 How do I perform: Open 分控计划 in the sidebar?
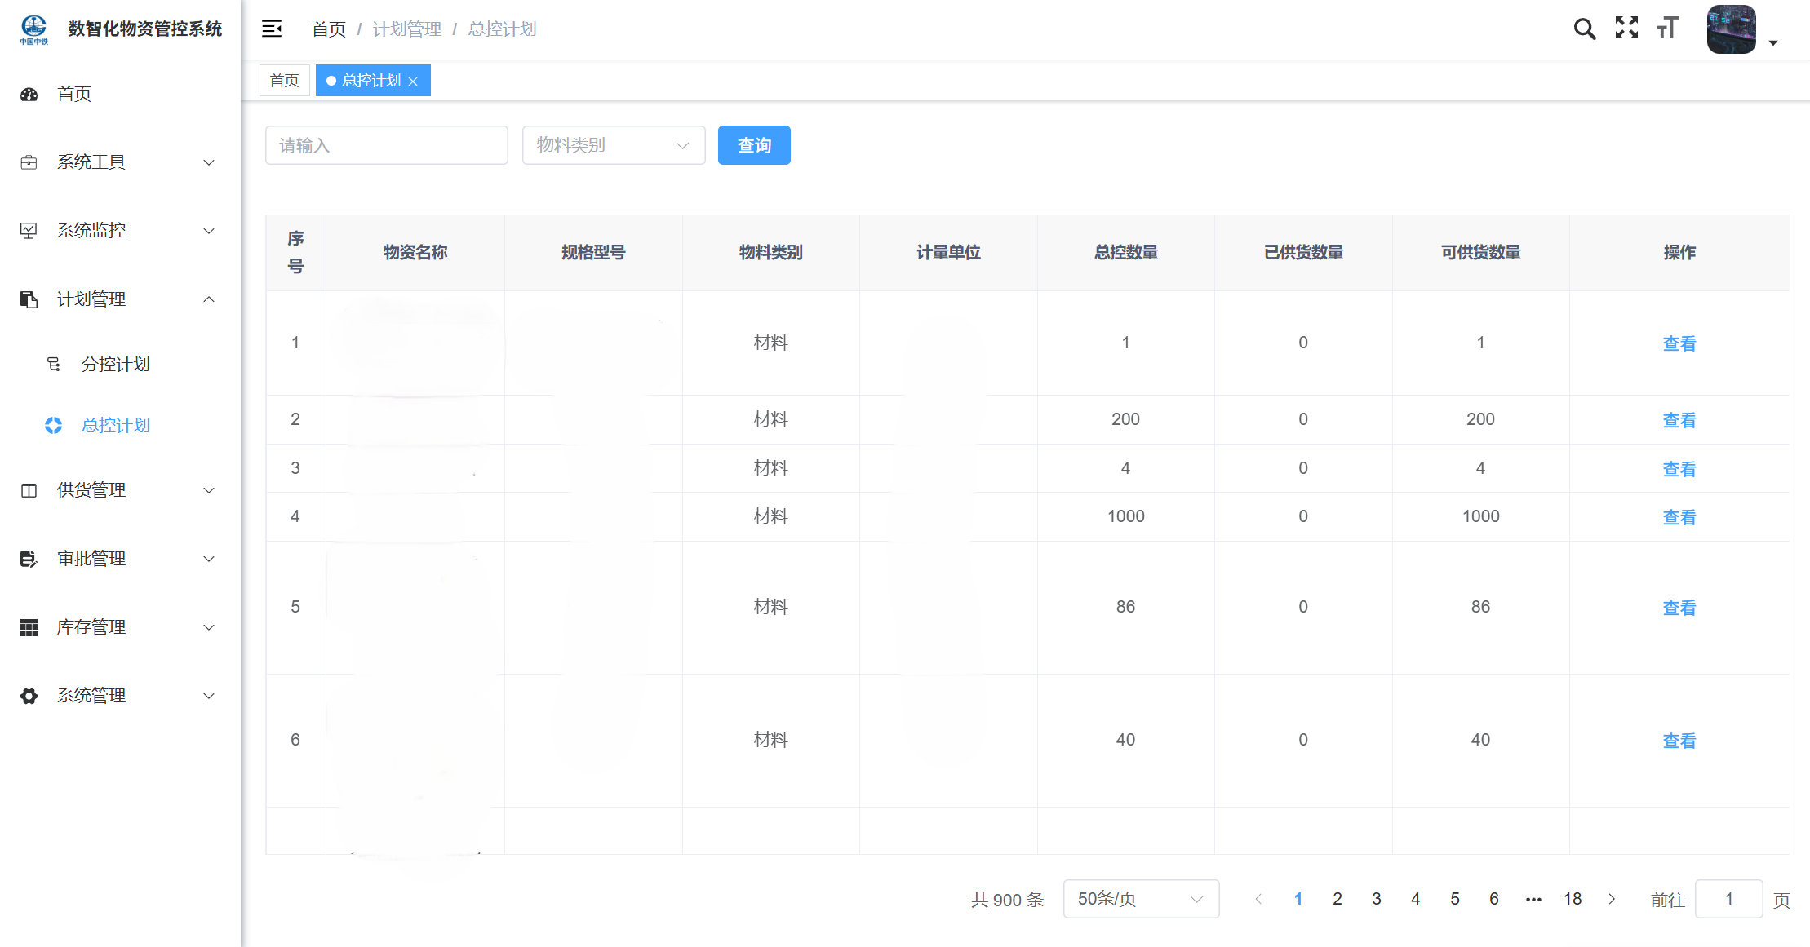tap(115, 364)
